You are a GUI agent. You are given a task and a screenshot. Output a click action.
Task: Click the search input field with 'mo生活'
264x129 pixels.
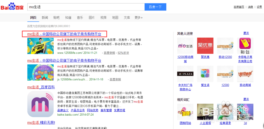pos(86,7)
